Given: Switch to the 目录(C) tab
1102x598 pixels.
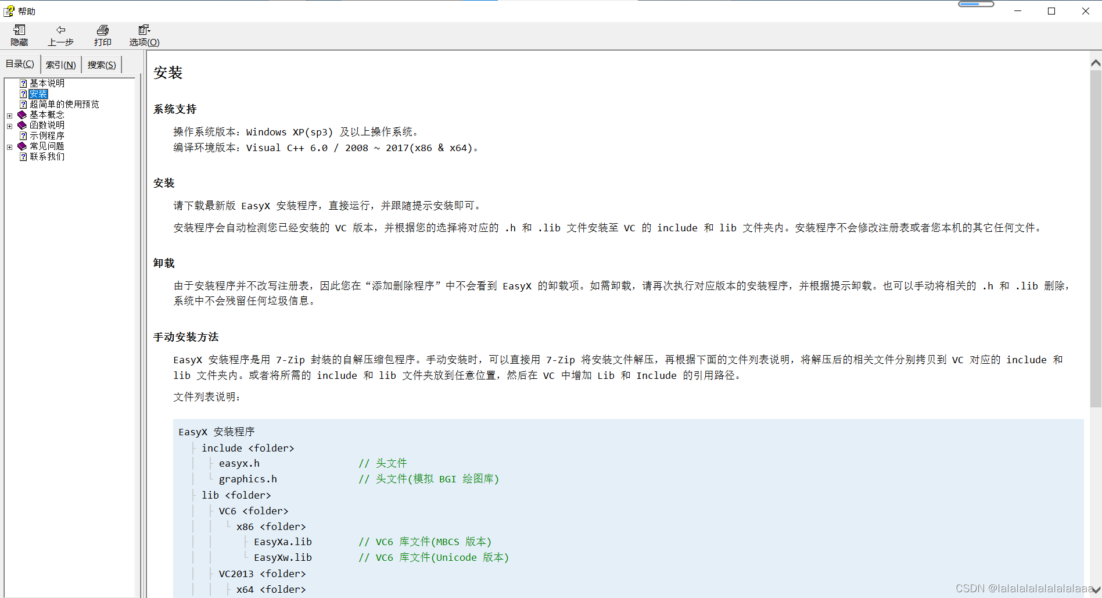Looking at the screenshot, I should 20,64.
